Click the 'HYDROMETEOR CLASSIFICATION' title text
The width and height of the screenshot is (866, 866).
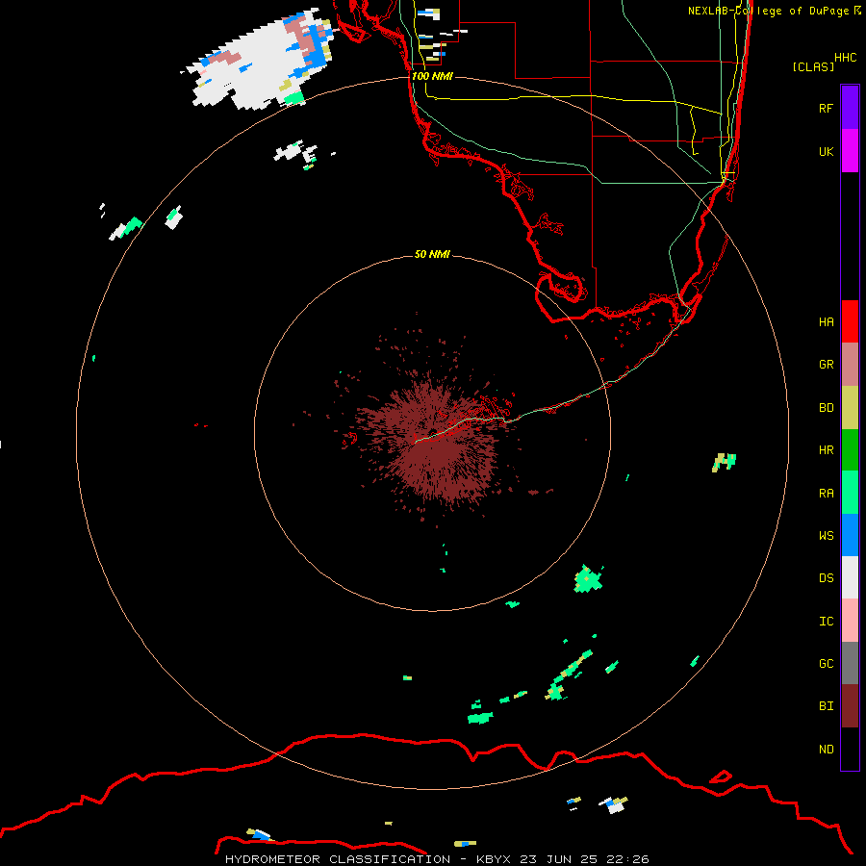click(x=338, y=859)
